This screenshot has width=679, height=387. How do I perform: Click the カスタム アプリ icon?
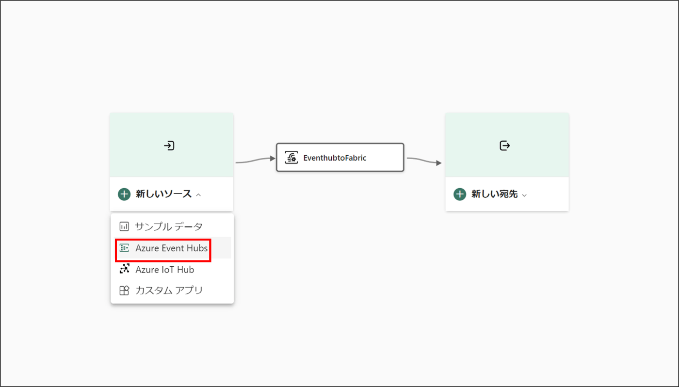click(124, 290)
